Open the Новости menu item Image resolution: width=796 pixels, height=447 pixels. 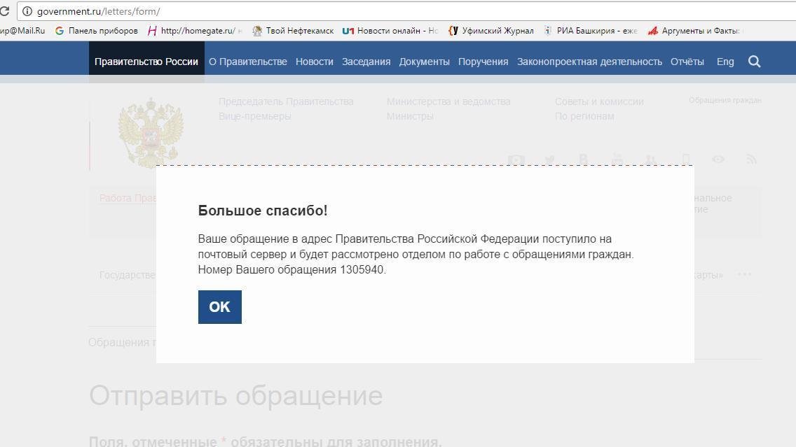click(314, 62)
